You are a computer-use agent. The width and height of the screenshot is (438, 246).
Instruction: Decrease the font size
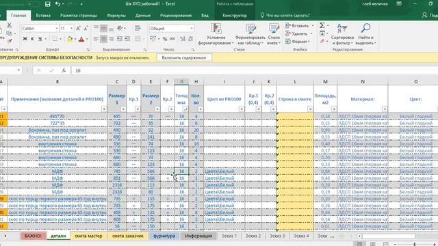(86, 29)
